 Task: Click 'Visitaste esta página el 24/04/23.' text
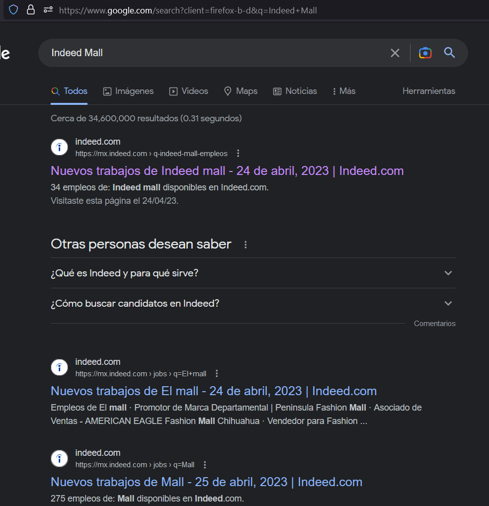[114, 201]
